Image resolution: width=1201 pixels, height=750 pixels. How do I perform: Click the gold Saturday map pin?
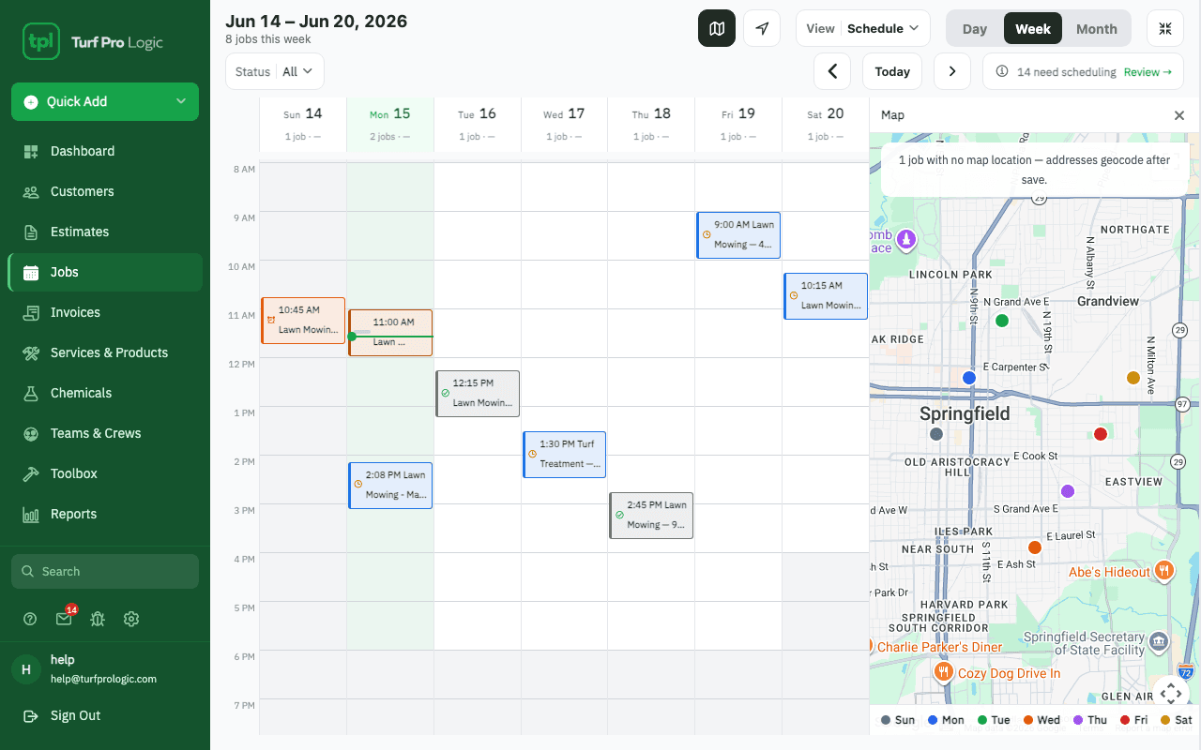[x=1133, y=378]
